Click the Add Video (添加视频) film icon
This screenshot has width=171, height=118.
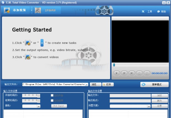7,10
